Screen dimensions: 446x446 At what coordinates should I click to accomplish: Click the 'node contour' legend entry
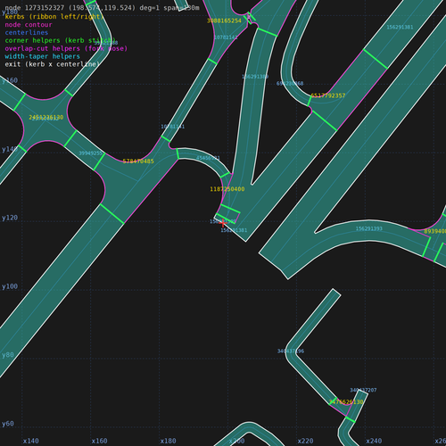pos(29,25)
